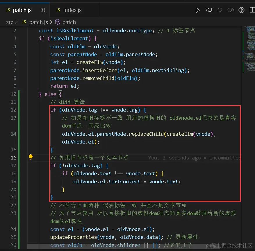The height and width of the screenshot is (251, 255).
Task: Click 'oldVnode.text !== vnode.text' on line 18
Action: click(x=114, y=174)
